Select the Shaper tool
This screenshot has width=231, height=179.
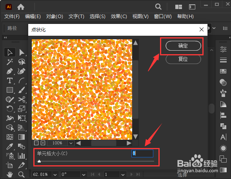pyautogui.click(x=10, y=99)
